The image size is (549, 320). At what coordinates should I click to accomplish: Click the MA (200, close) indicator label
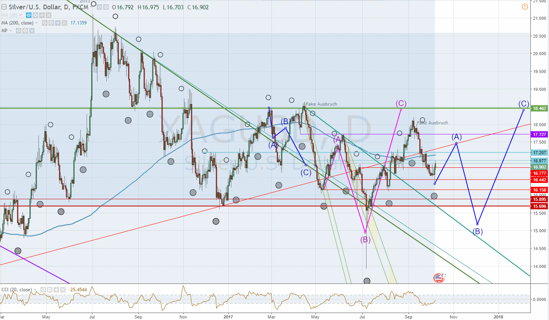[18, 23]
